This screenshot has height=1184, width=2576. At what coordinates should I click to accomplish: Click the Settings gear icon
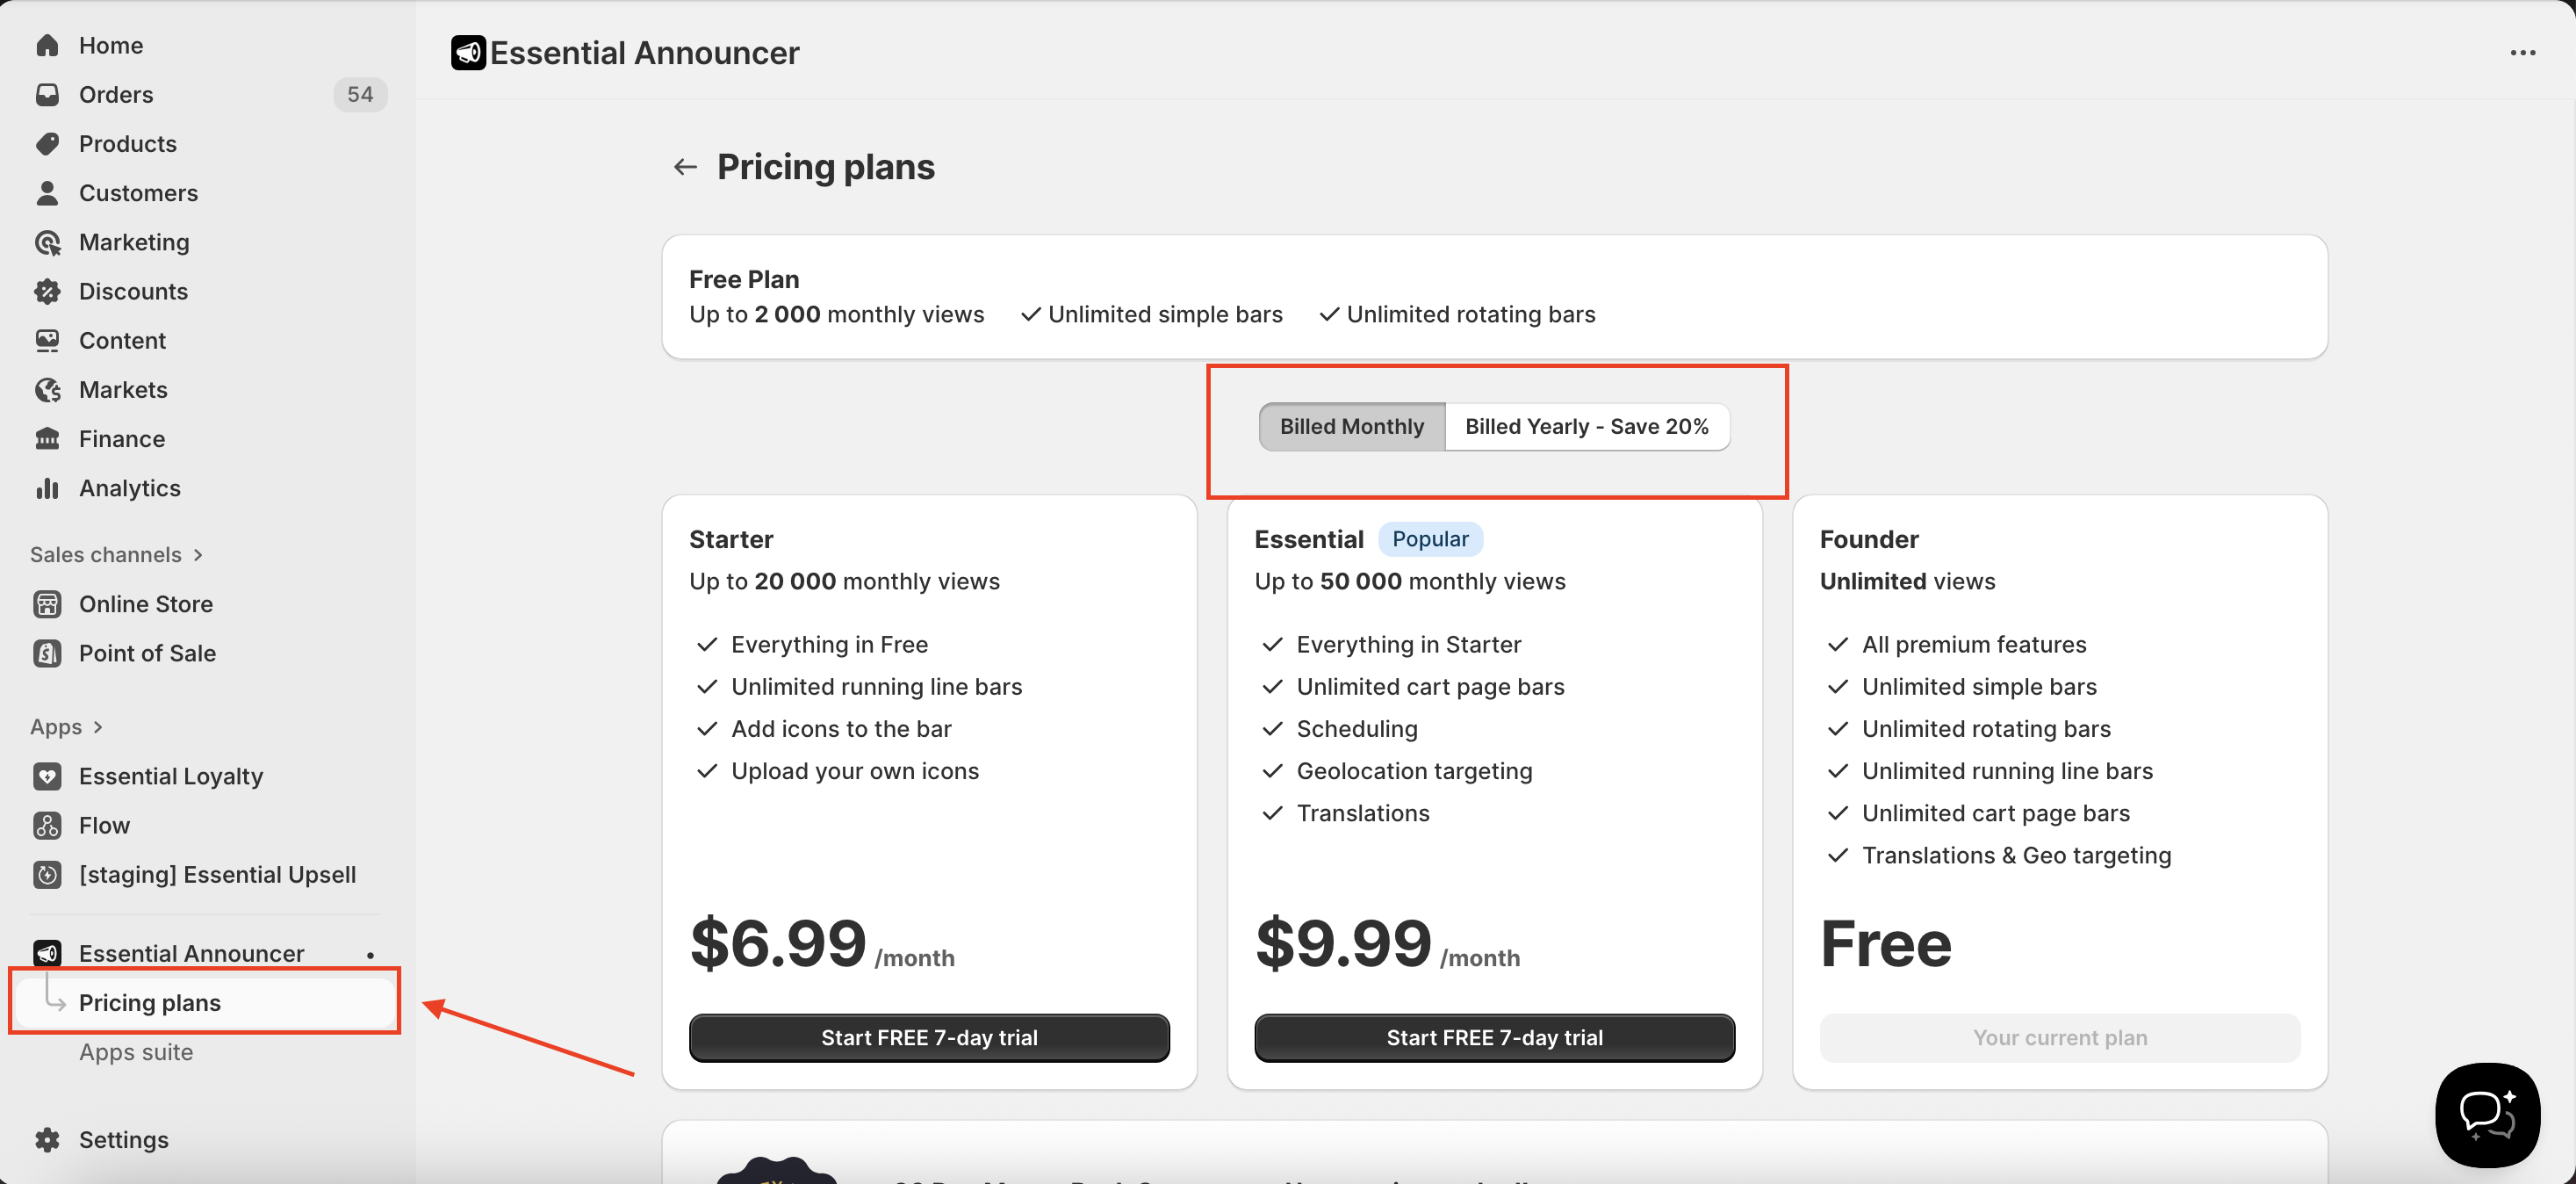click(47, 1140)
